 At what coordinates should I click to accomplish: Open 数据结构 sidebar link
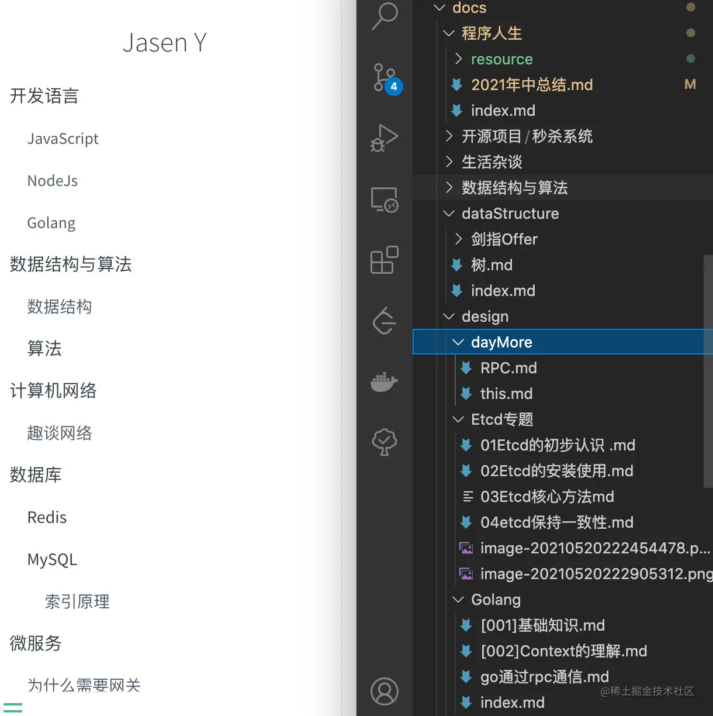point(60,307)
